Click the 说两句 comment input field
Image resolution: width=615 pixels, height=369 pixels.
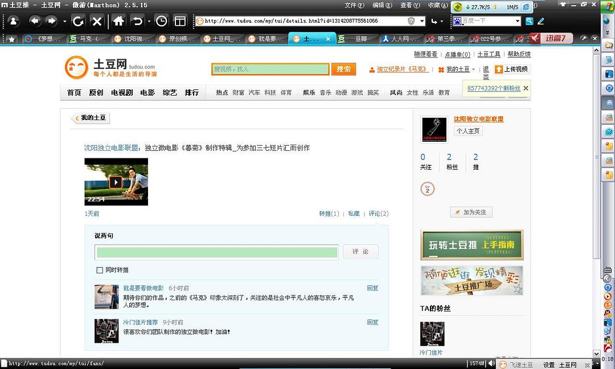pyautogui.click(x=216, y=252)
